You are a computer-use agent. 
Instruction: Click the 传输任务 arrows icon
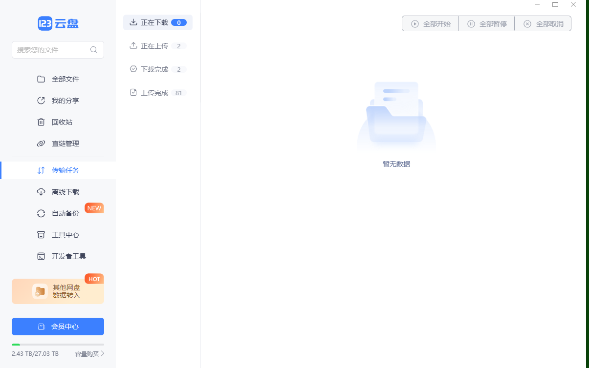tap(41, 170)
